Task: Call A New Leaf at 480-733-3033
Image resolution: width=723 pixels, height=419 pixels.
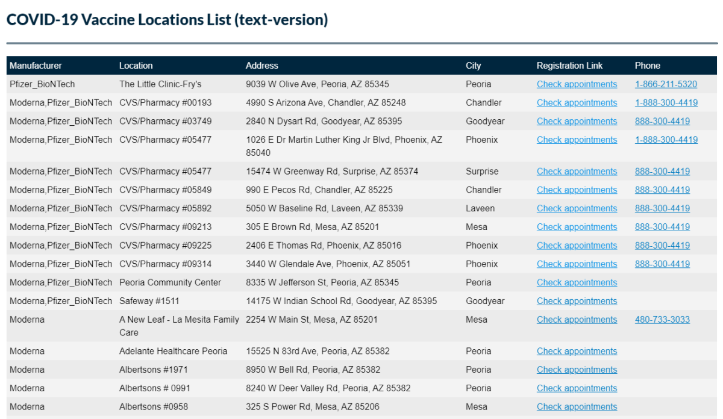Action: coord(662,320)
